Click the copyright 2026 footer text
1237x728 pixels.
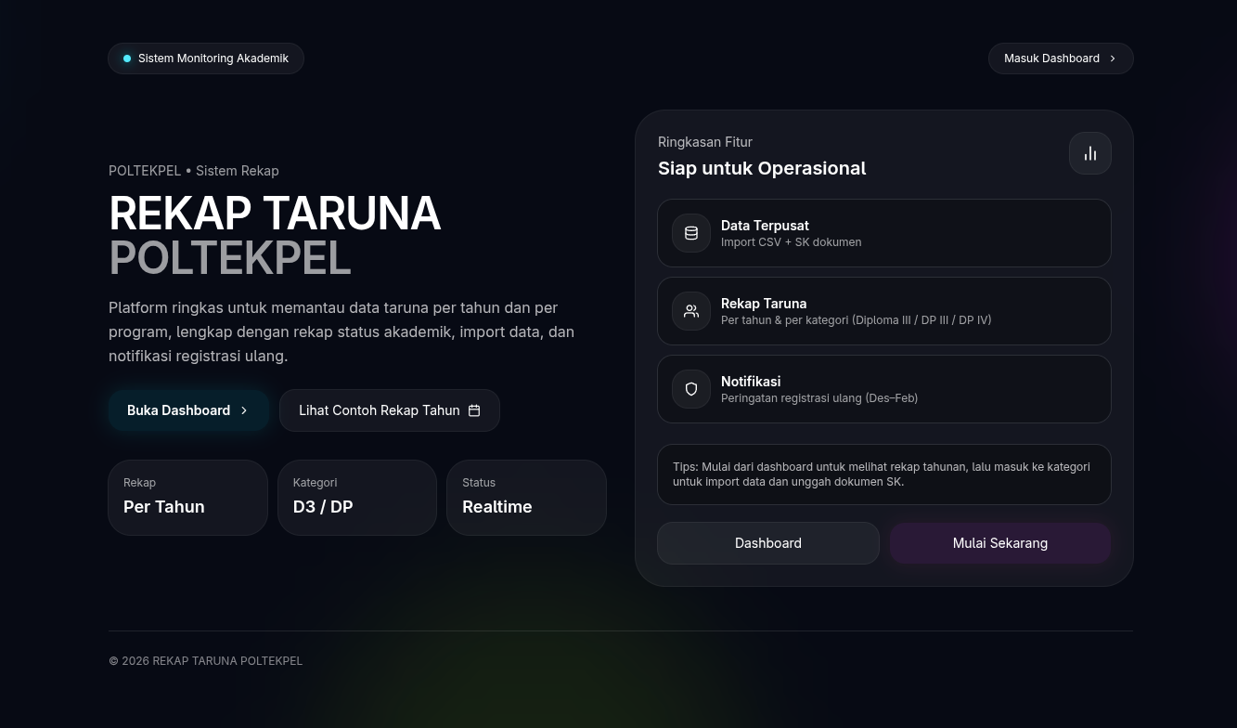point(206,661)
